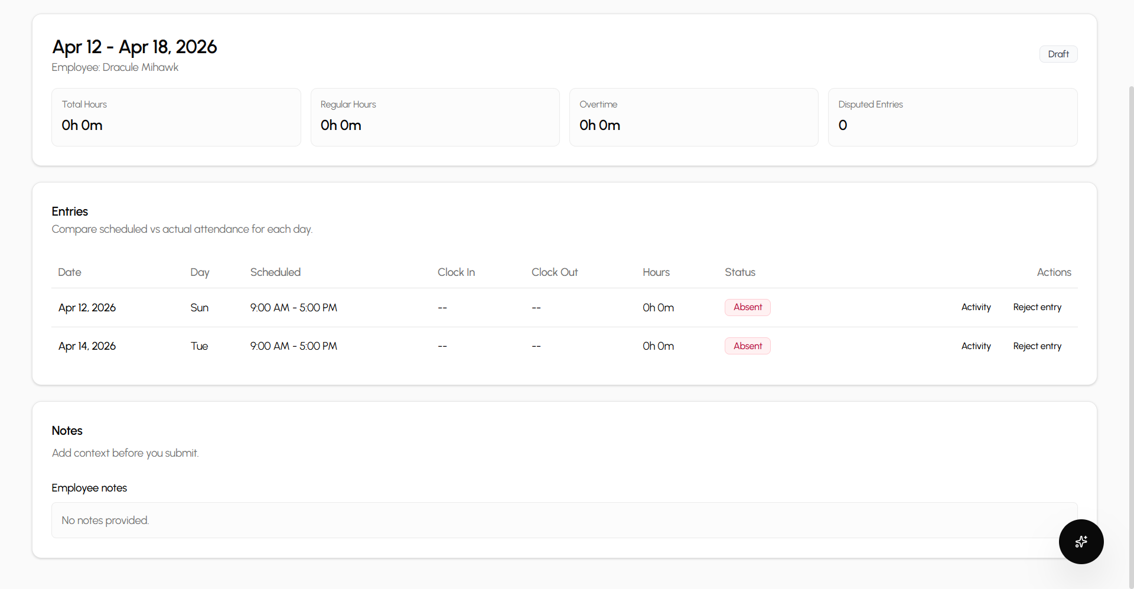Open Activity for the Apr 12 entry

tap(976, 307)
